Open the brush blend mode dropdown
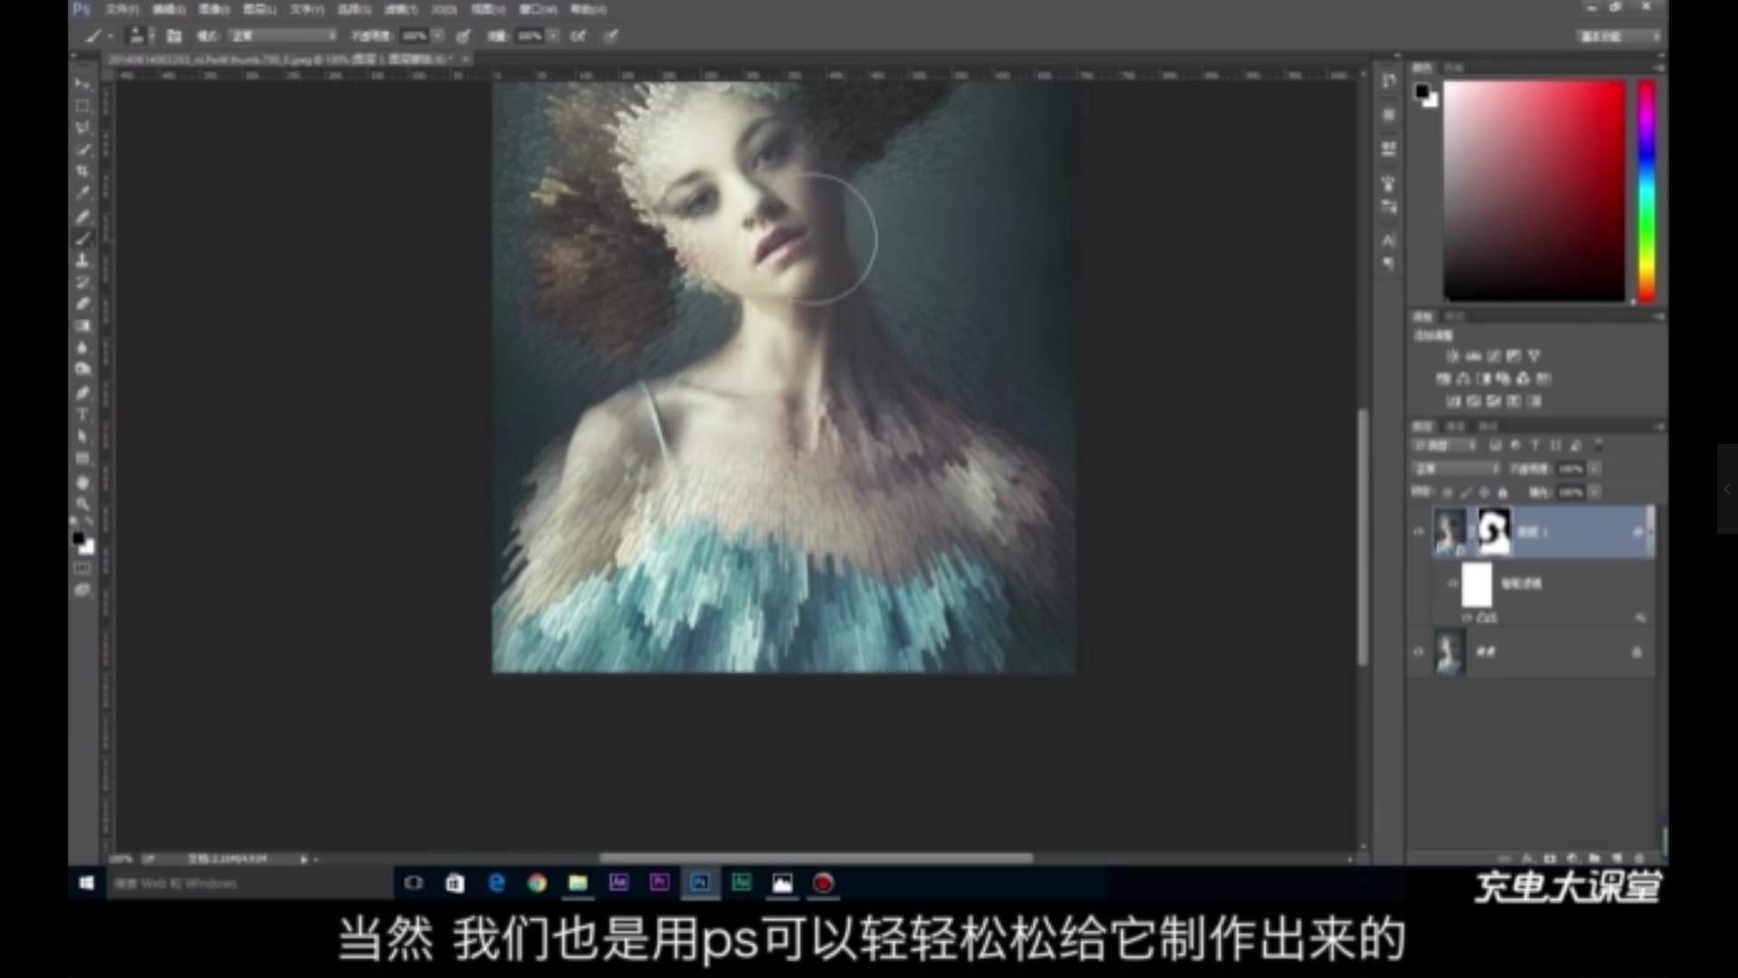Screen dimensions: 1738x978 [x=282, y=36]
